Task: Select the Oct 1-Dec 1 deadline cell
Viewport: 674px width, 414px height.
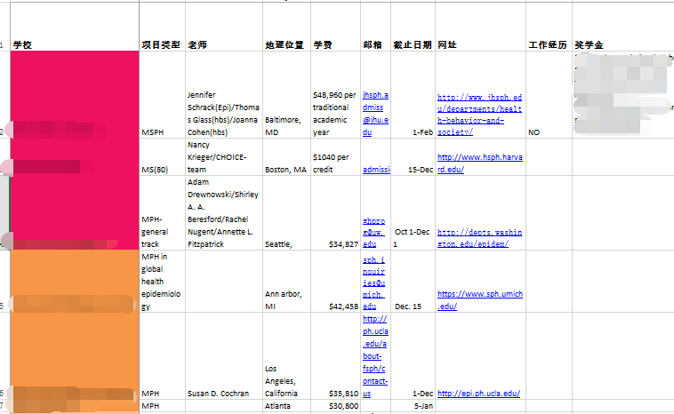Action: [x=413, y=212]
